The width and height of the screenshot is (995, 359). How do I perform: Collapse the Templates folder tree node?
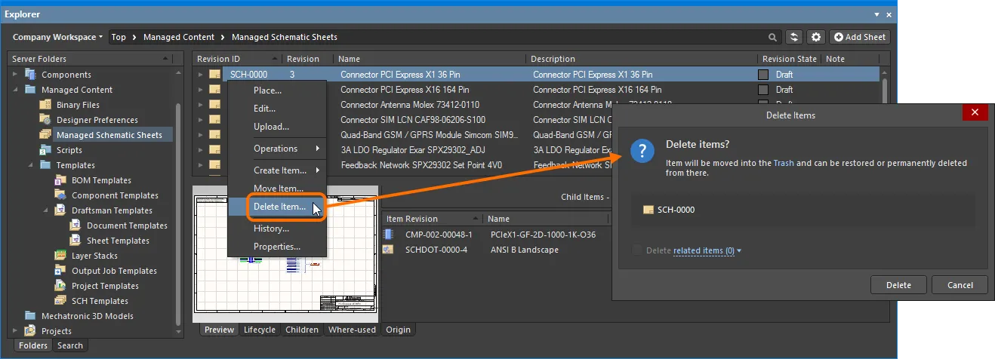tap(30, 165)
